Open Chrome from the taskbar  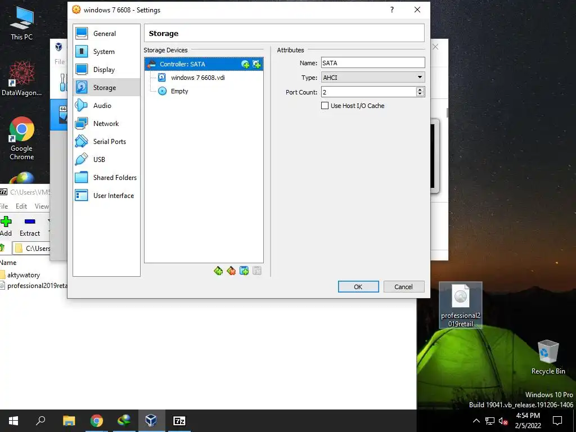[97, 421]
